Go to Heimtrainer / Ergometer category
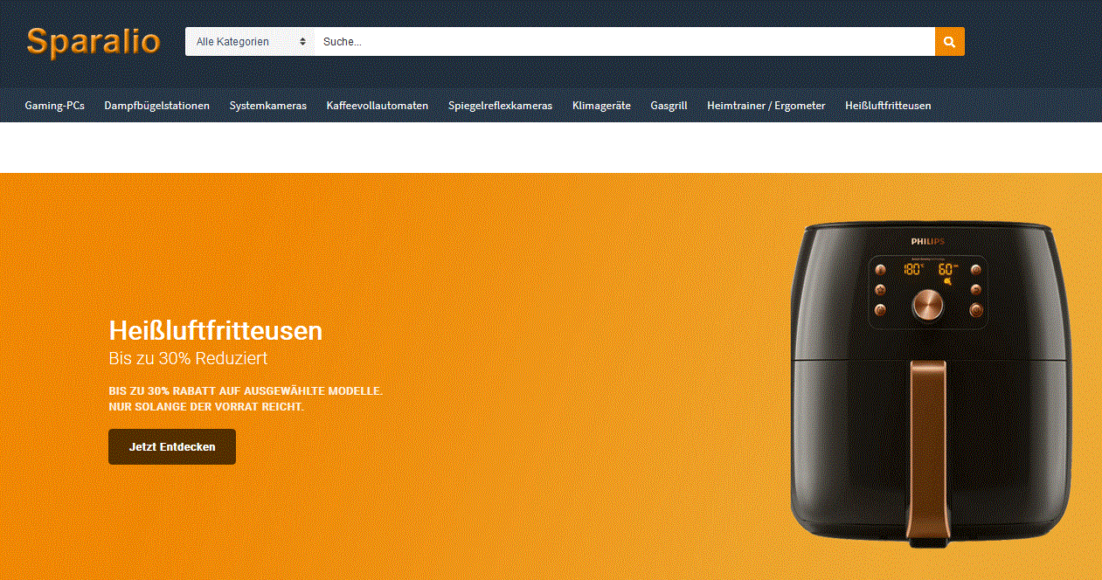Image resolution: width=1102 pixels, height=580 pixels. [x=766, y=106]
